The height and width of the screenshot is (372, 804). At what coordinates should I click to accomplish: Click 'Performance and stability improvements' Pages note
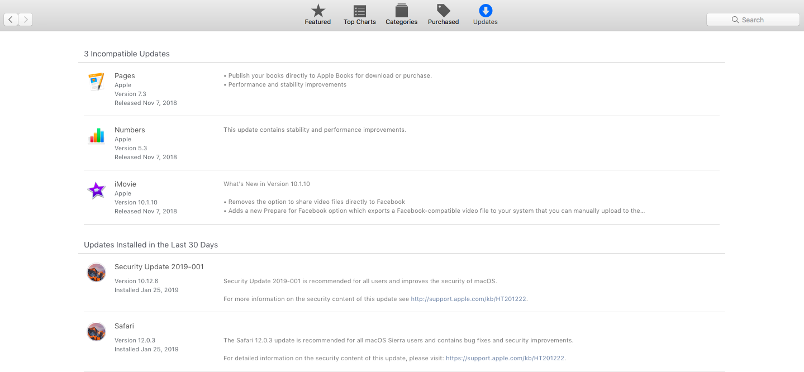point(285,84)
